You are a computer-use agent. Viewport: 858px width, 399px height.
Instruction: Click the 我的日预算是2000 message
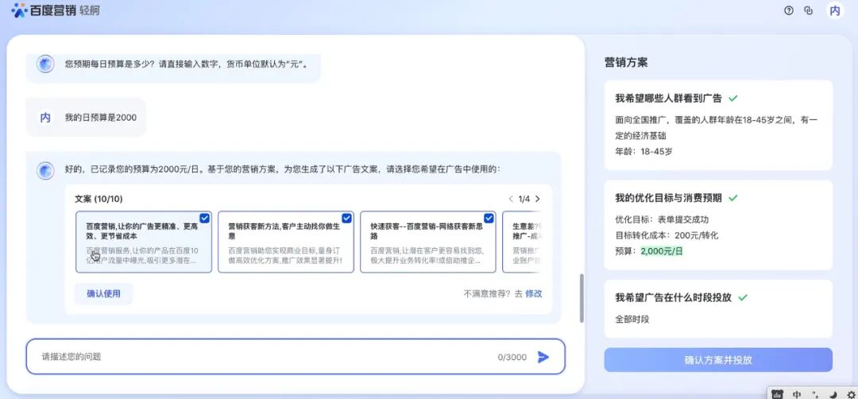pos(101,118)
